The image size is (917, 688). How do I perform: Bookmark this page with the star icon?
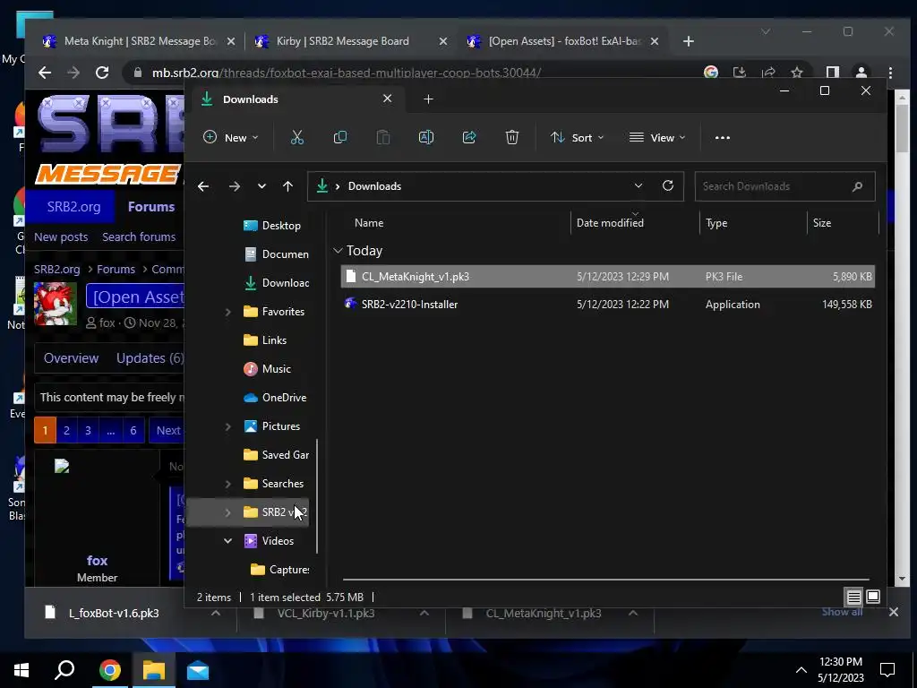click(x=796, y=73)
